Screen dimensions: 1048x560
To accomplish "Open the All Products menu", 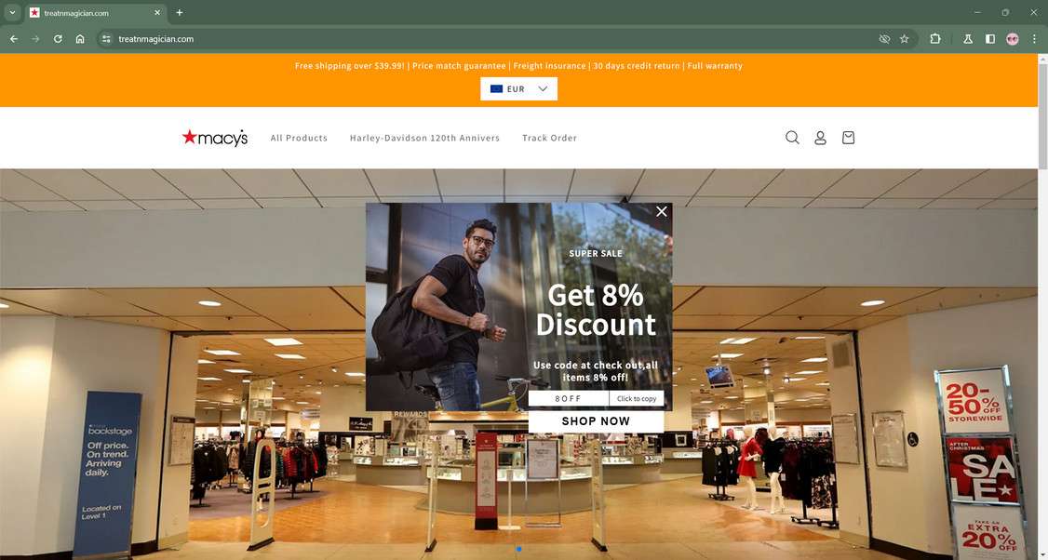I will [299, 138].
